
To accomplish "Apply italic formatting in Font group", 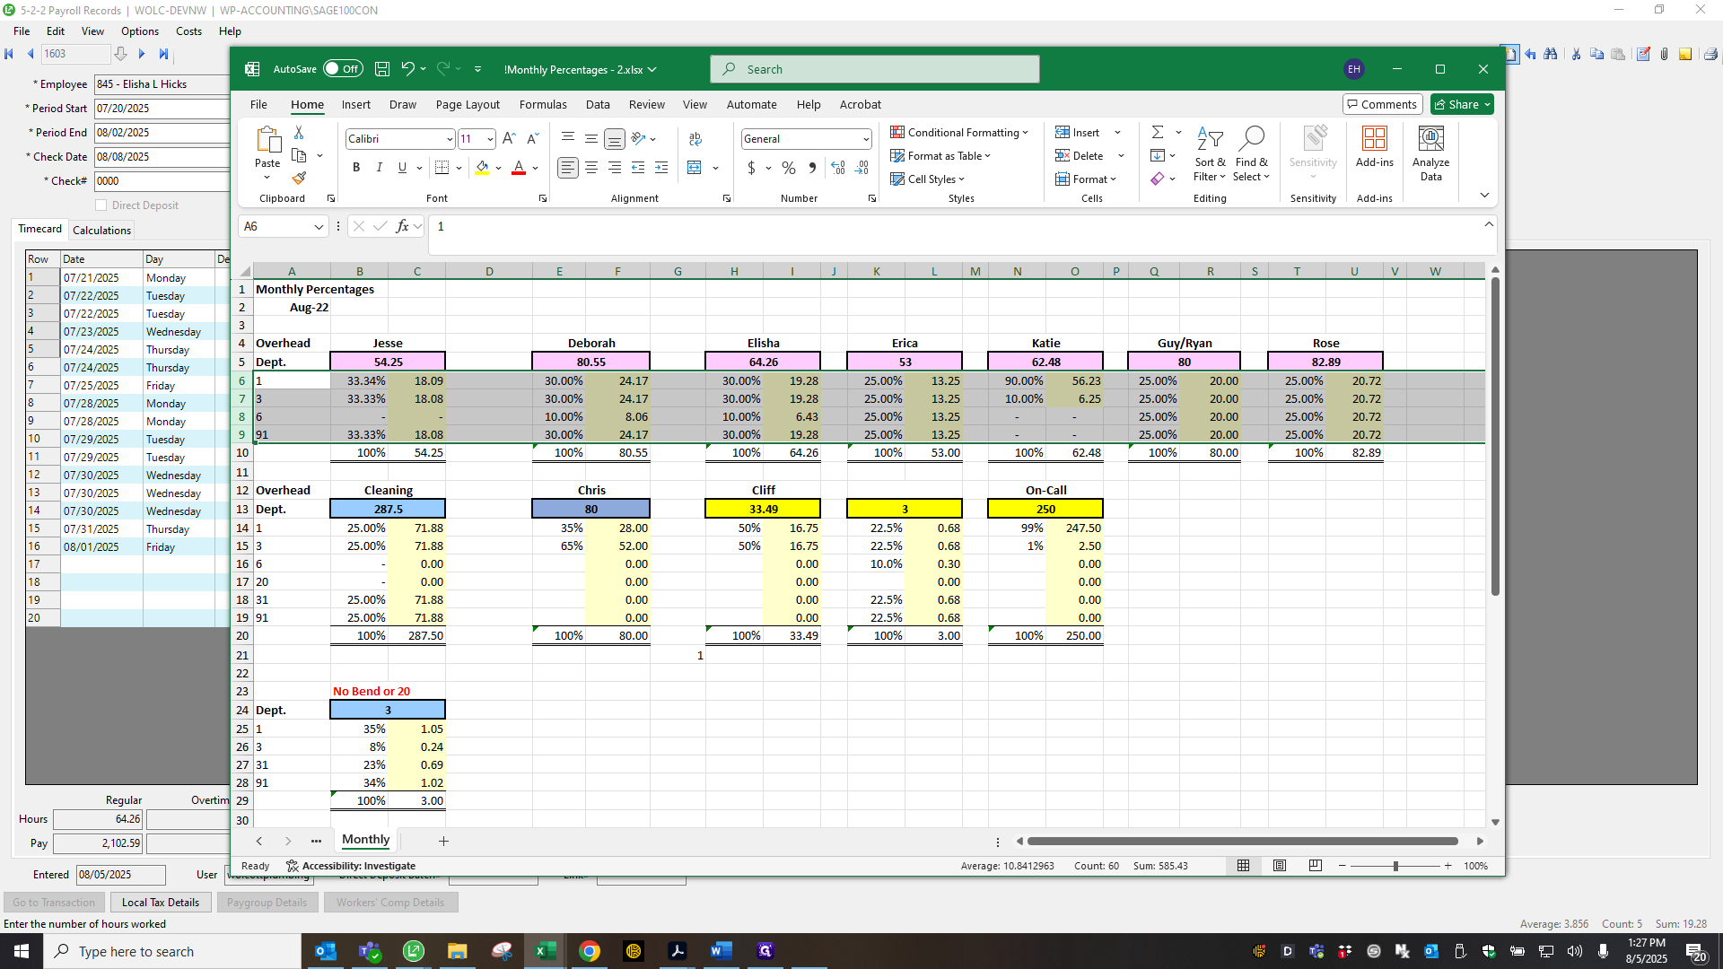I will tap(380, 168).
